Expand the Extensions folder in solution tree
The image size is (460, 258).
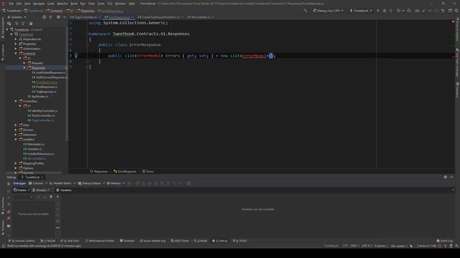pyautogui.click(x=16, y=135)
